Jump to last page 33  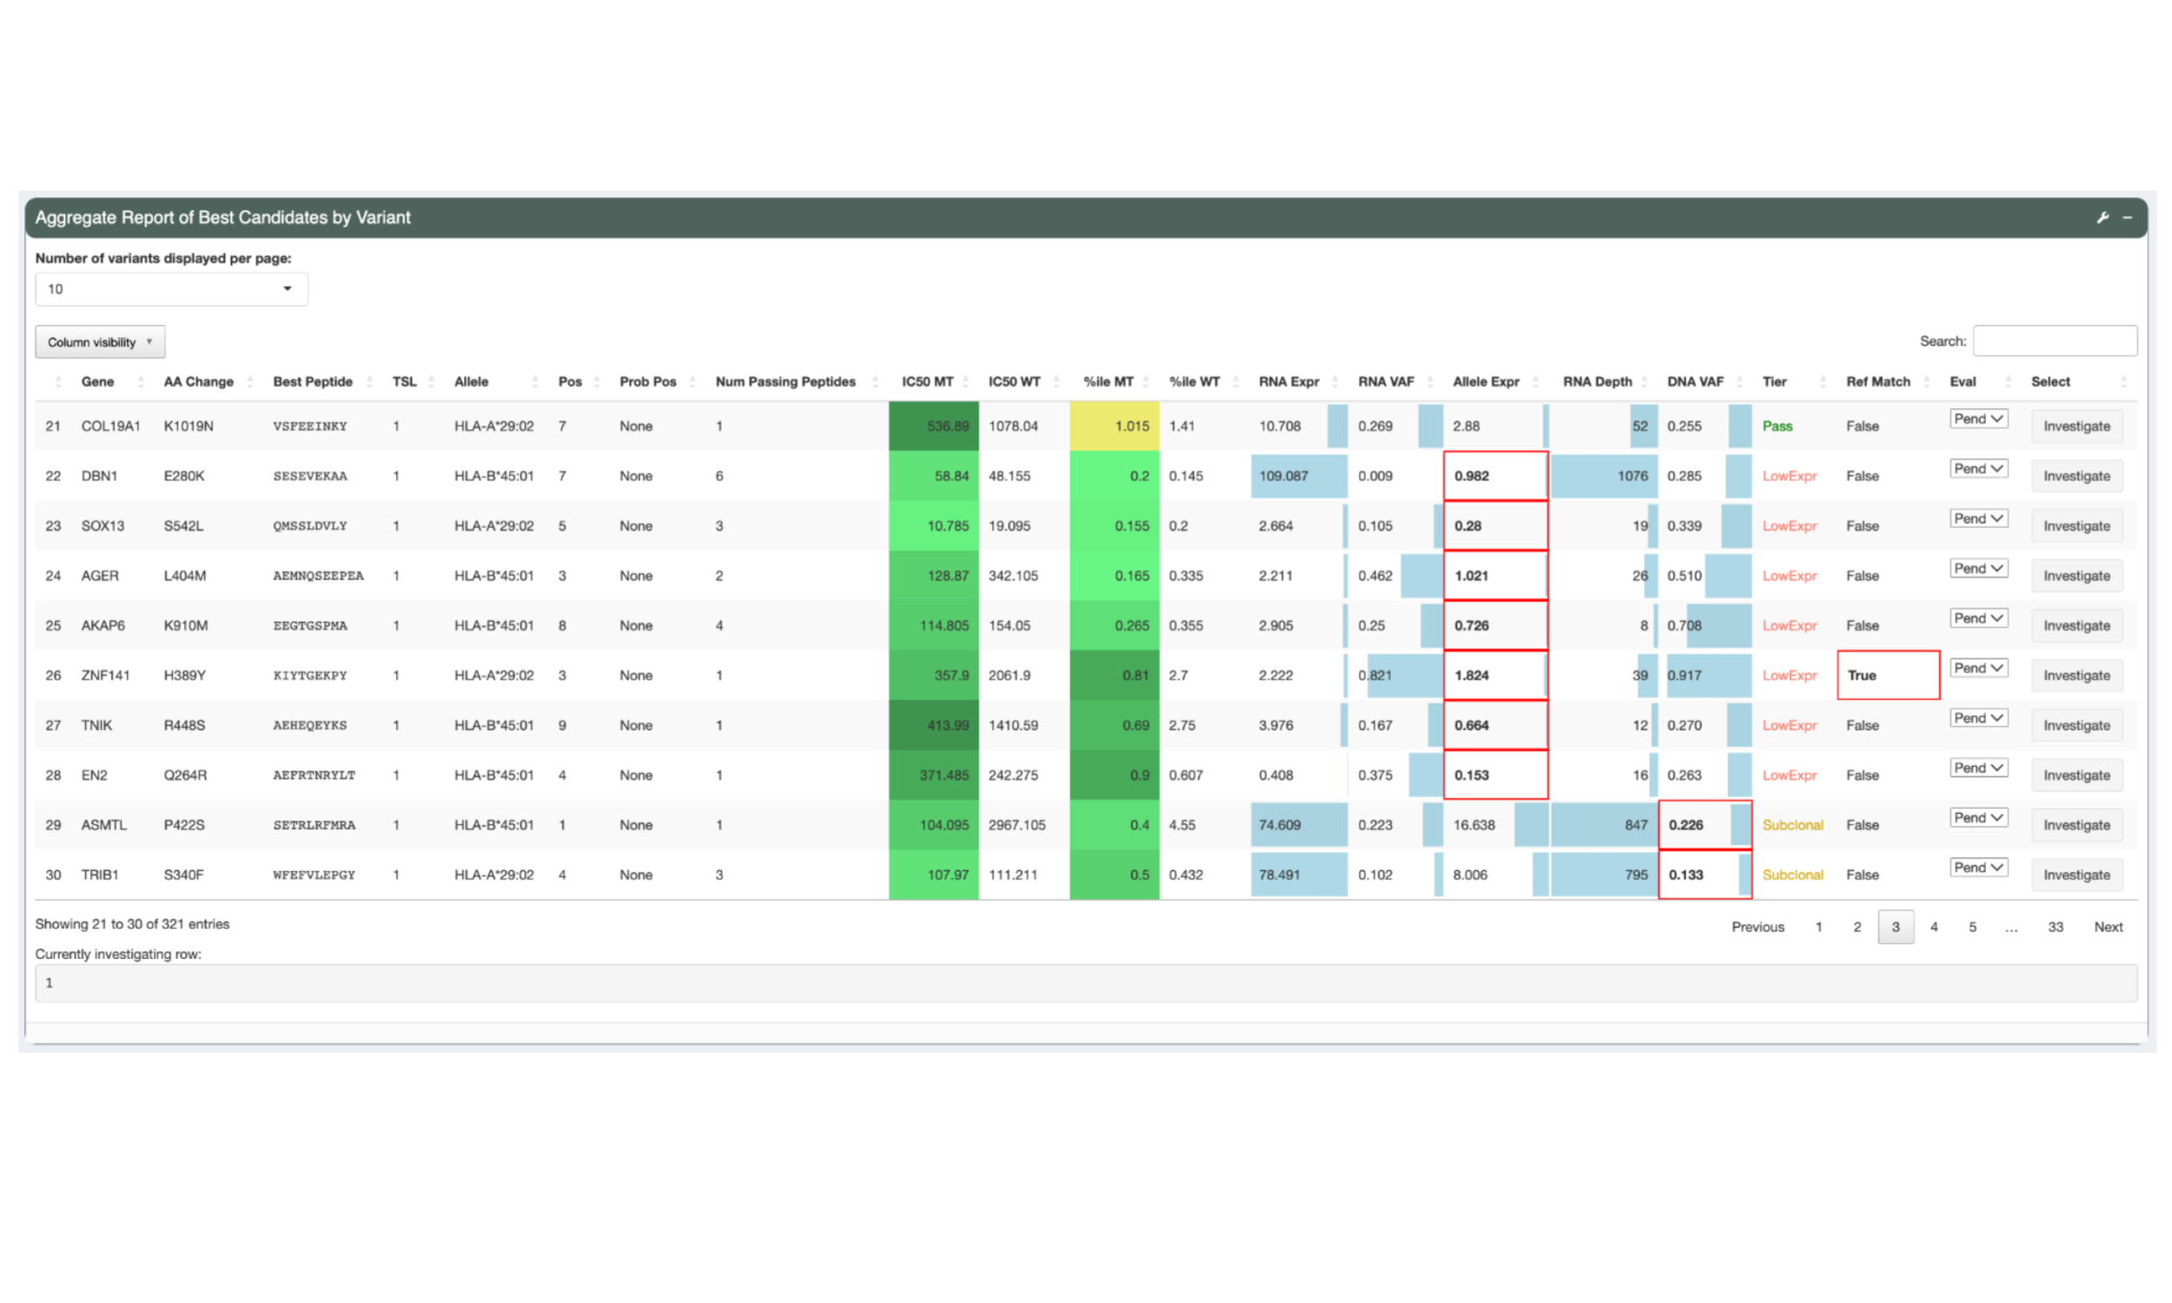(x=2056, y=927)
